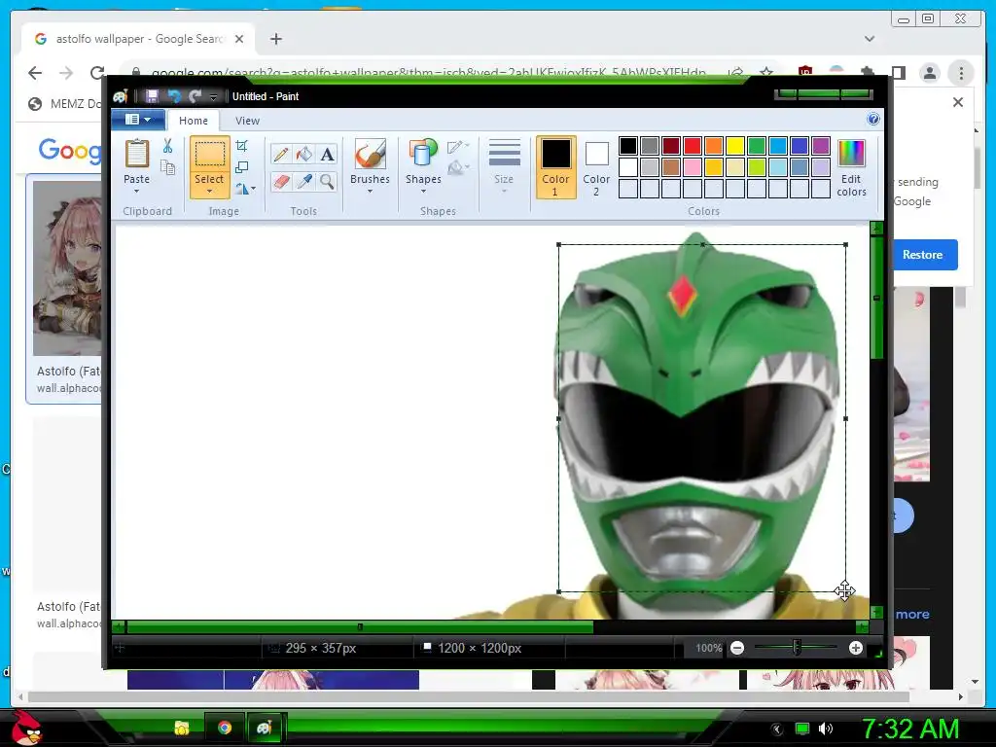996x747 pixels.
Task: Click the Paste clipboard icon
Action: tap(136, 155)
